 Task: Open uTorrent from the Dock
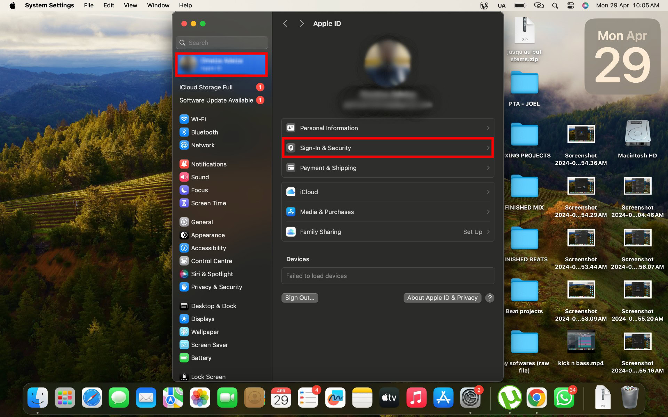click(x=509, y=398)
